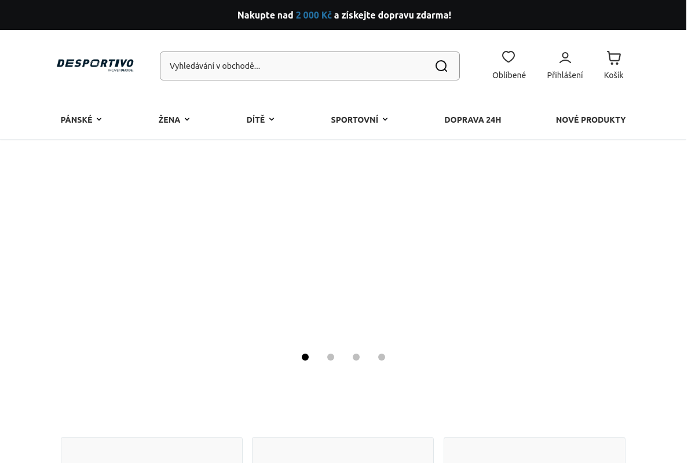Image resolution: width=695 pixels, height=463 pixels.
Task: Expand the ŽENA category dropdown
Action: (x=174, y=120)
